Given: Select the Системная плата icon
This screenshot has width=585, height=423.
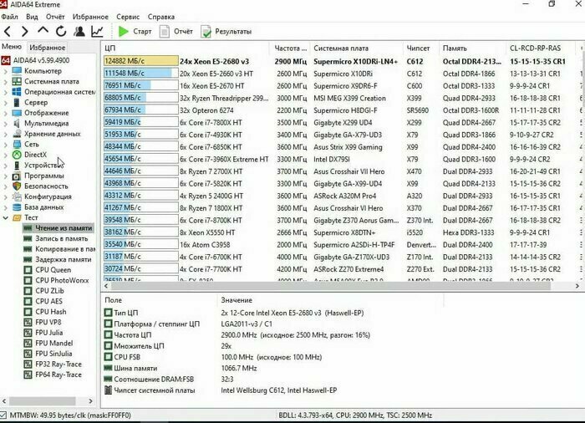Looking at the screenshot, I should pos(17,81).
